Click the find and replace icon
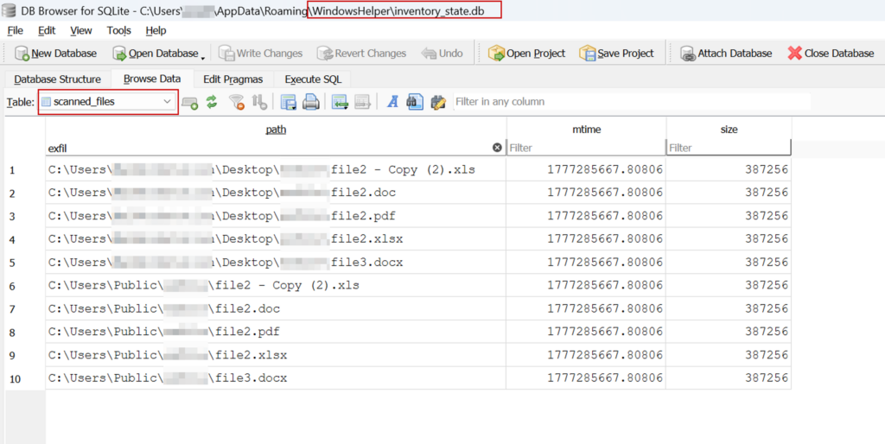This screenshot has width=885, height=444. tap(438, 102)
